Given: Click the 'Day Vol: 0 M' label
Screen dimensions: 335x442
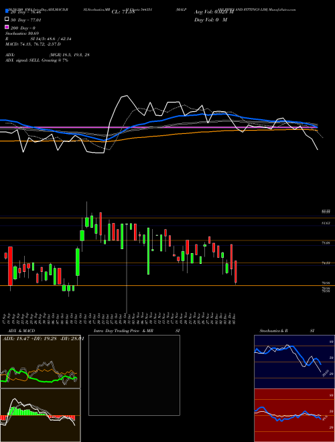Looking at the screenshot, I should tap(210, 20).
